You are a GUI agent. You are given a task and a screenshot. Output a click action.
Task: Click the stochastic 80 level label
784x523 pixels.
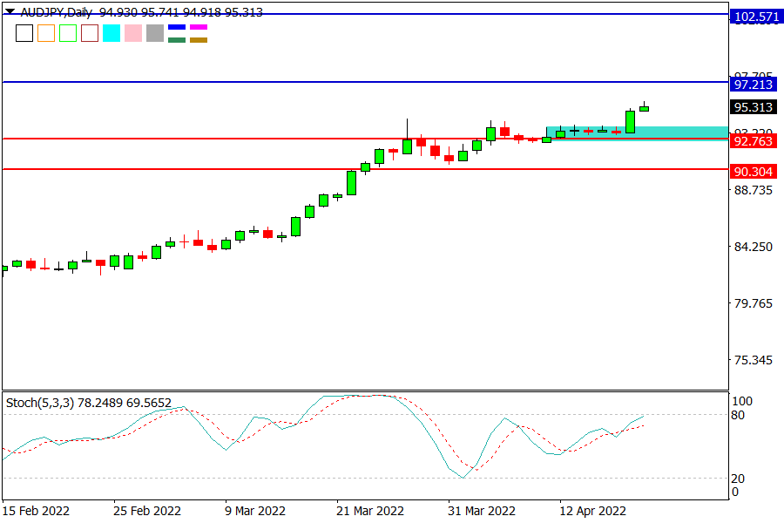pos(738,415)
